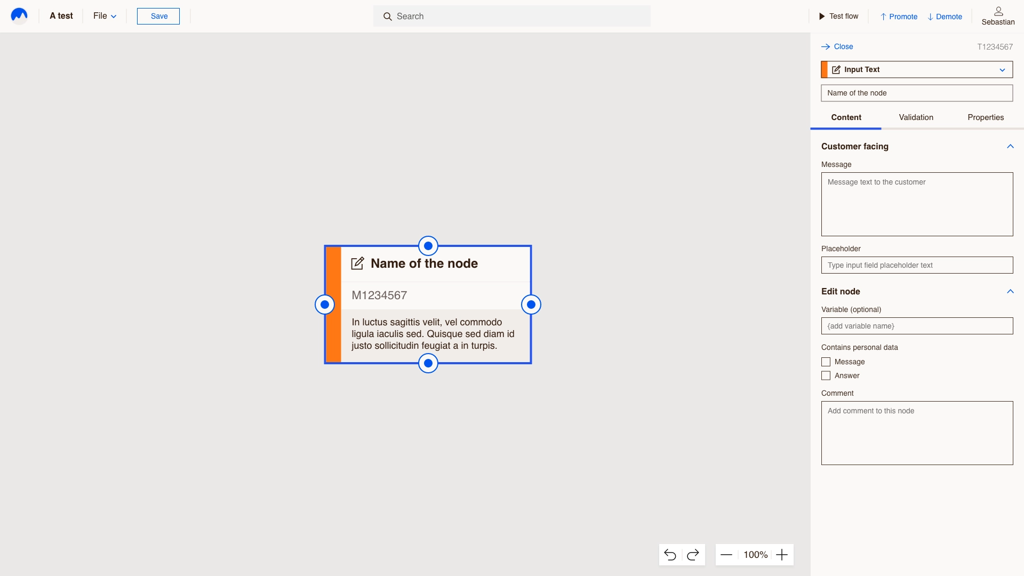
Task: Click the 100% zoom level value
Action: 755,555
